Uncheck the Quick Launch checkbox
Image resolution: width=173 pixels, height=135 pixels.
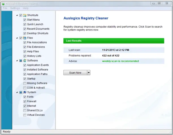(x=25, y=24)
